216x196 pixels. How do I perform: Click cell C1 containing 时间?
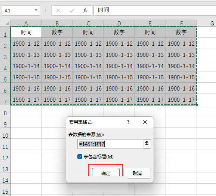pyautogui.click(x=88, y=32)
